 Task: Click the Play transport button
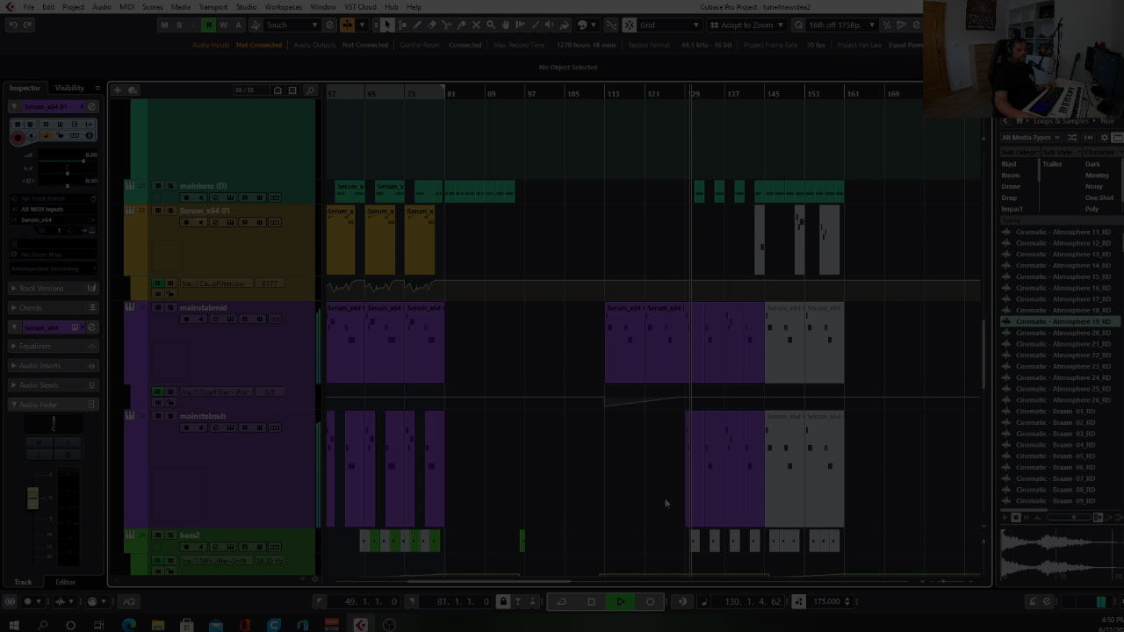[620, 601]
